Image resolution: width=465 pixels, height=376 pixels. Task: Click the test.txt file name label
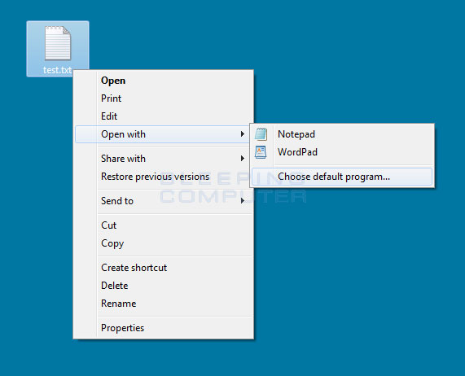[x=58, y=70]
